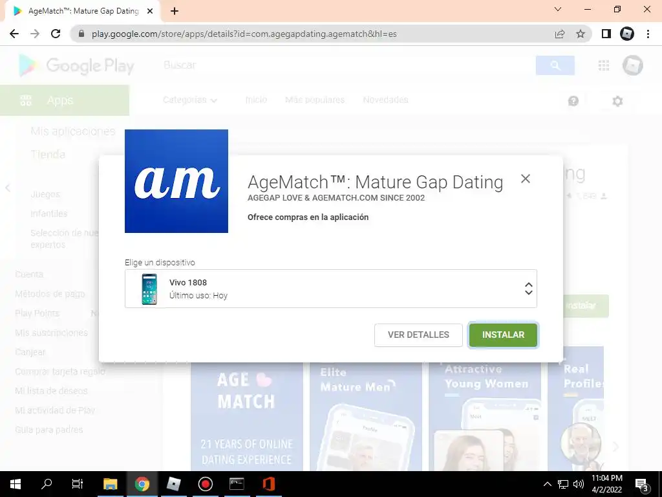Click the Age Match screenshot thumbnail

[x=246, y=417]
